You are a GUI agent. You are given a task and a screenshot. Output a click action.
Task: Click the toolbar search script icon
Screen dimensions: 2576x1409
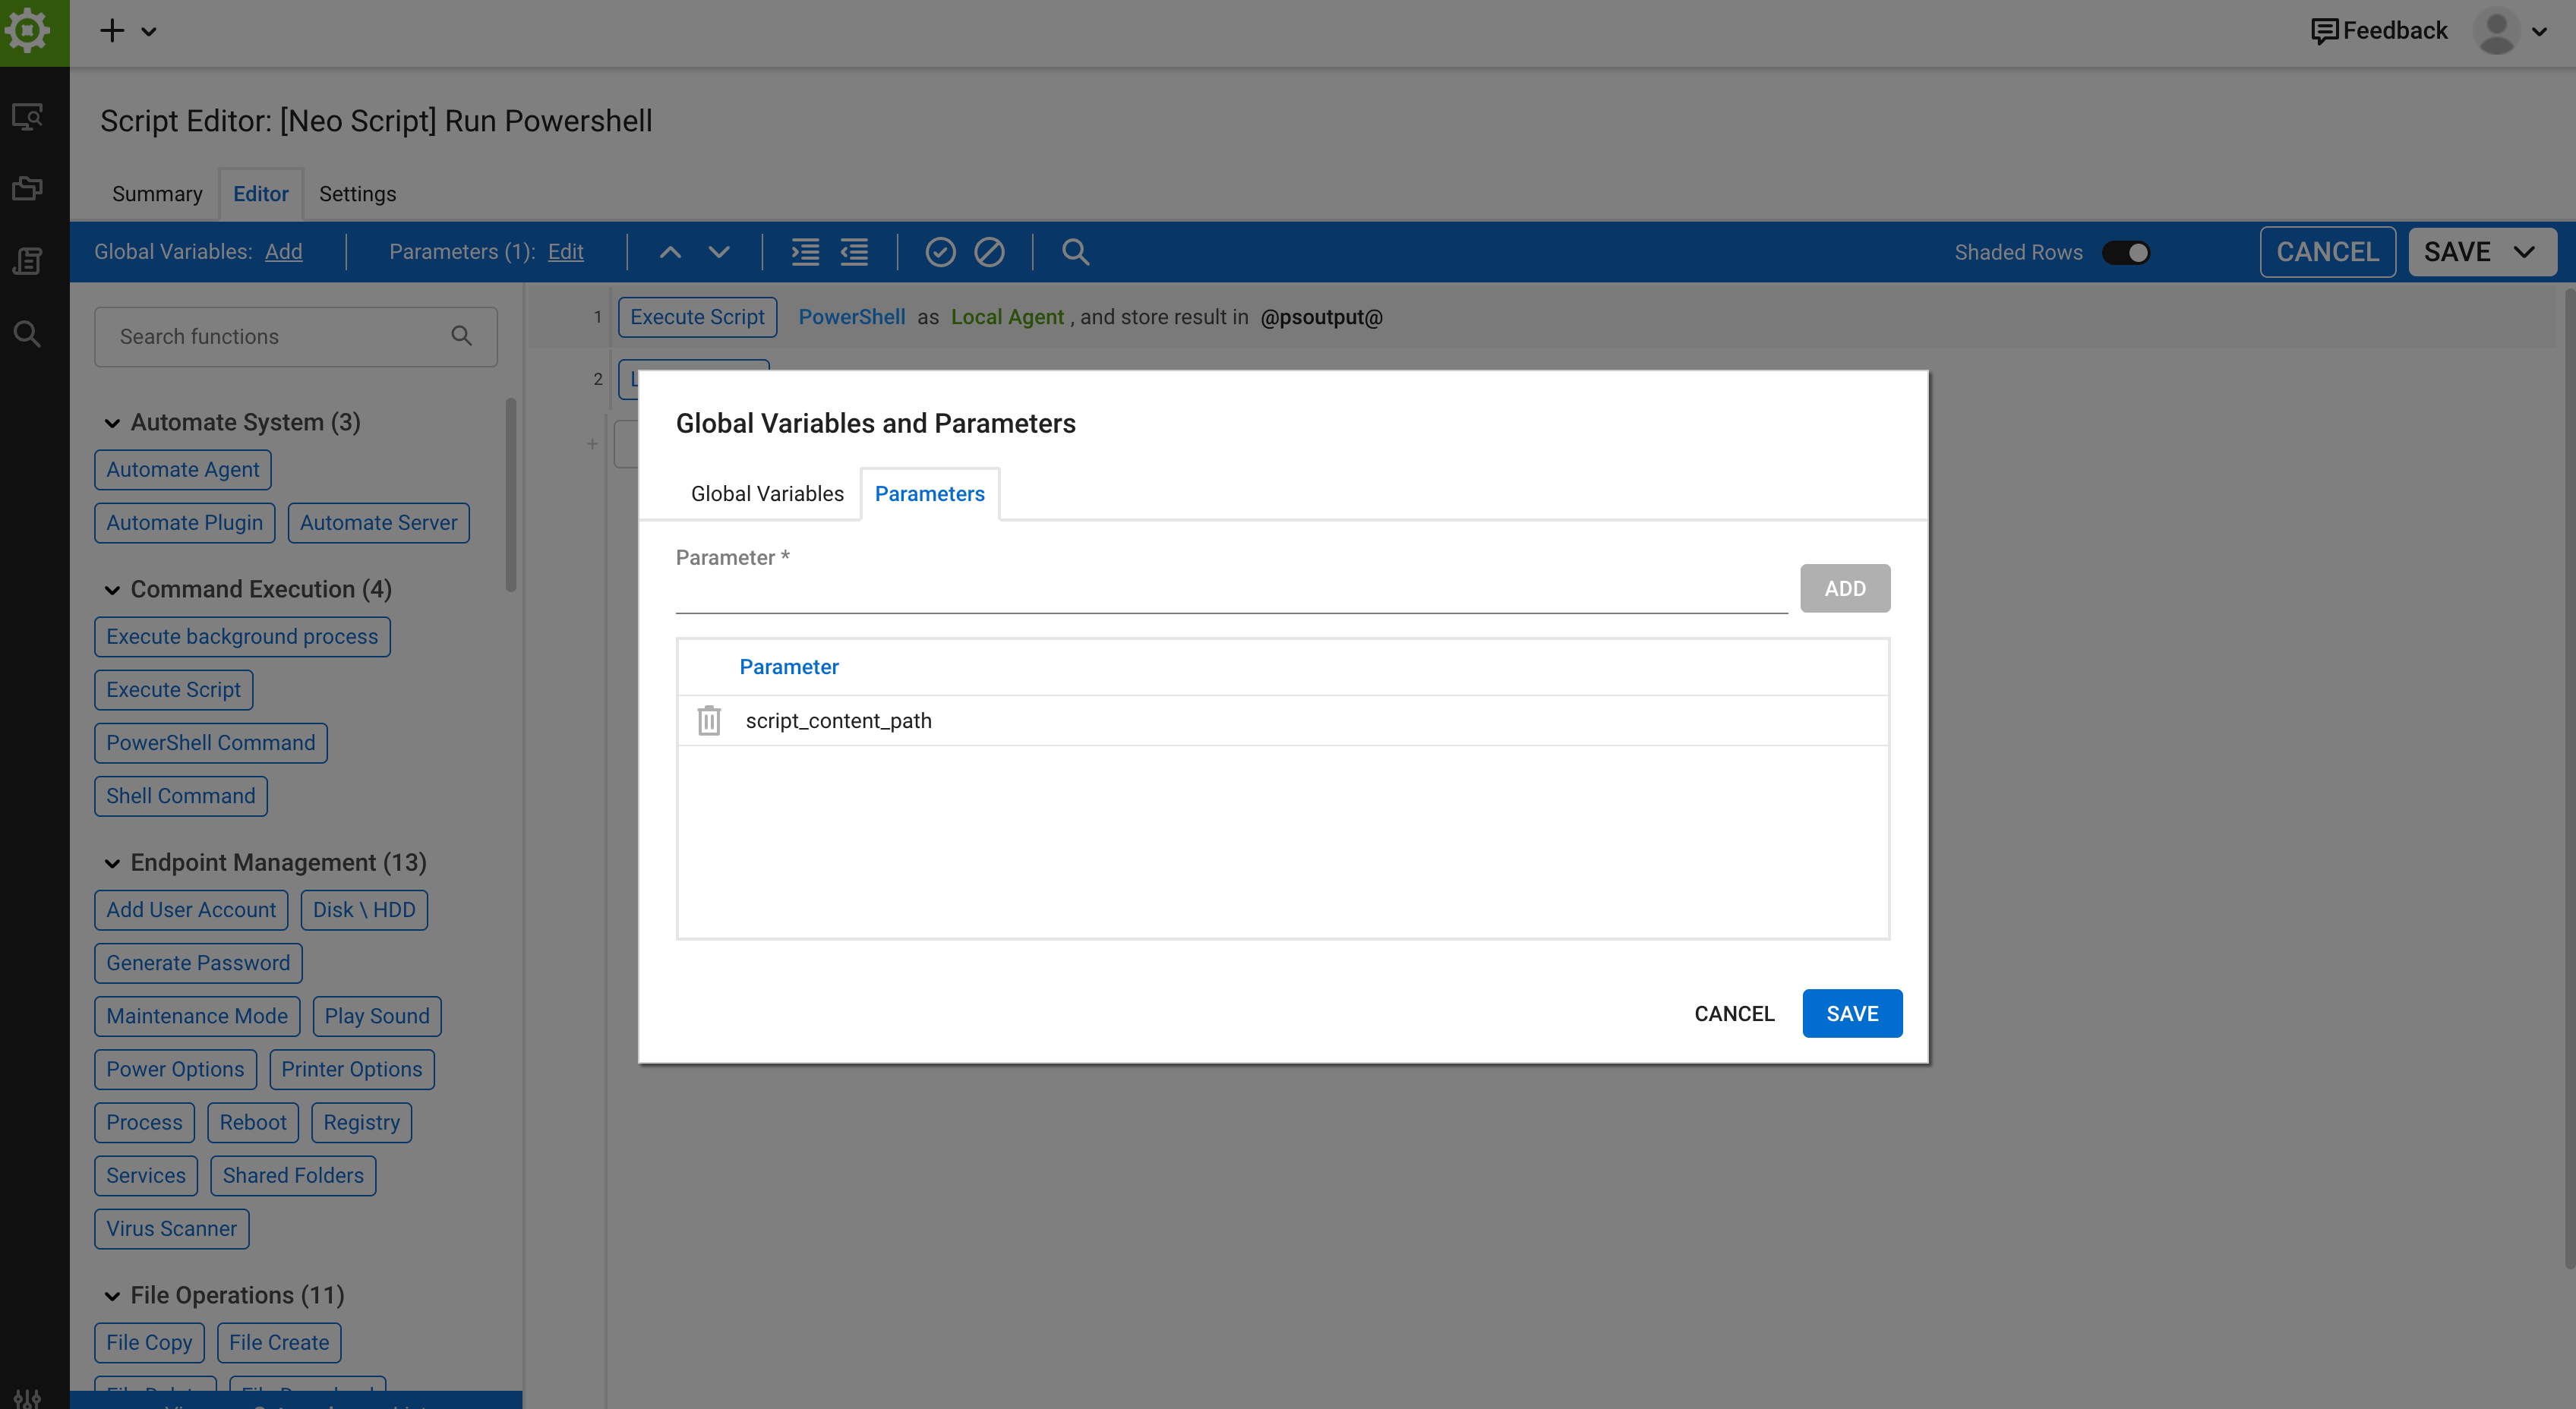click(x=1075, y=252)
